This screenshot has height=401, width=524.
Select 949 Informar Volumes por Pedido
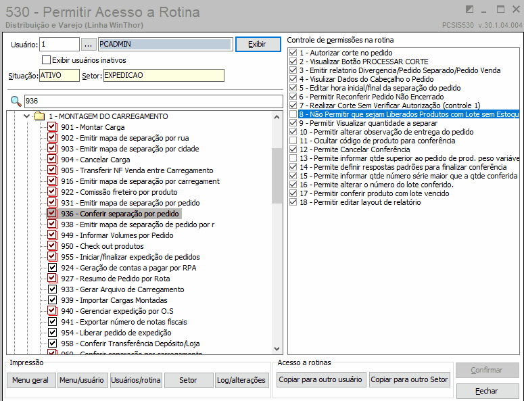117,235
